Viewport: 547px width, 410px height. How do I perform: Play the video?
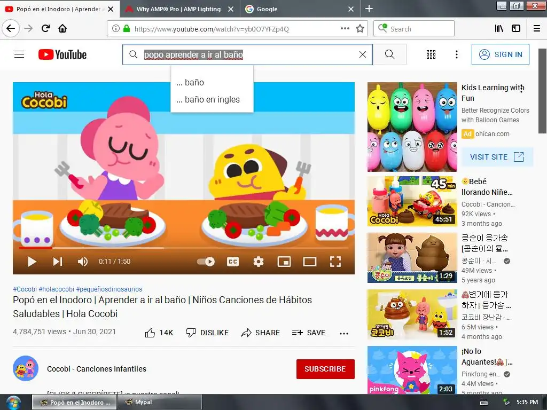(32, 262)
